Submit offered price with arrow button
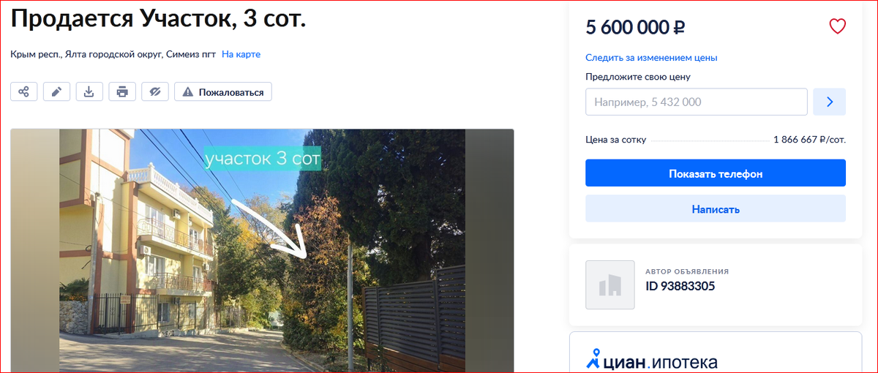The width and height of the screenshot is (878, 373). pos(830,102)
